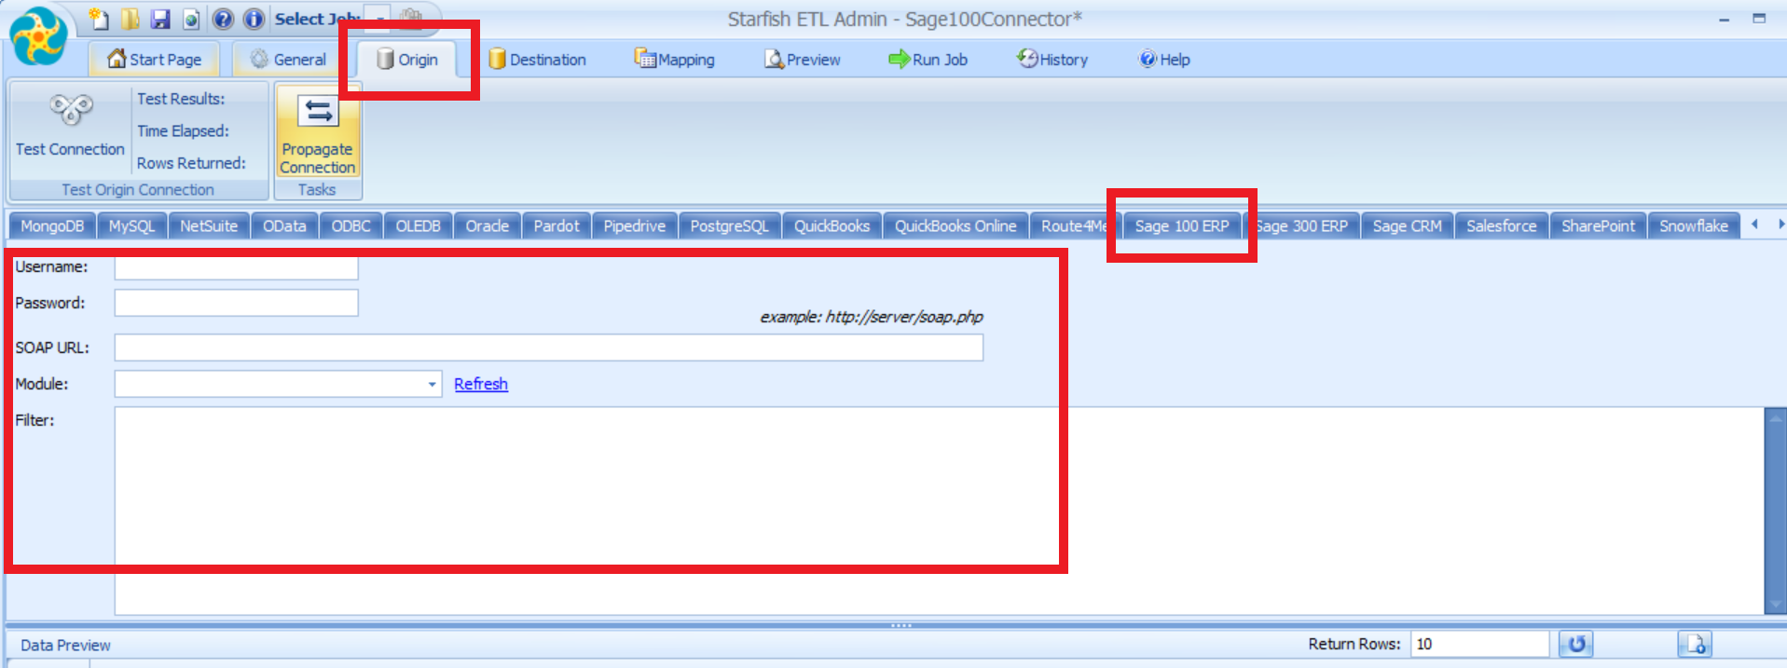Select the Origin tab
Screen dimensions: 1787x668
coord(407,60)
